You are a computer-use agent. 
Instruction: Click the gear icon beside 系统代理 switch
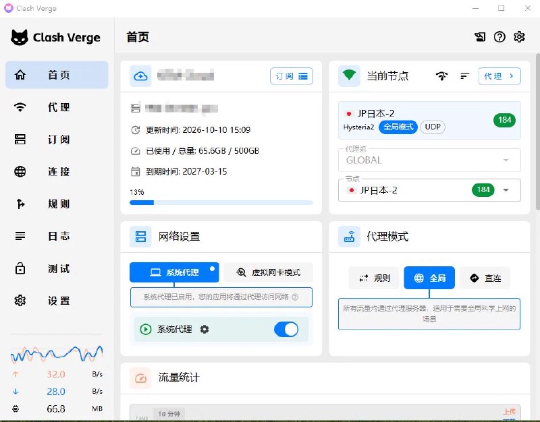pyautogui.click(x=205, y=330)
